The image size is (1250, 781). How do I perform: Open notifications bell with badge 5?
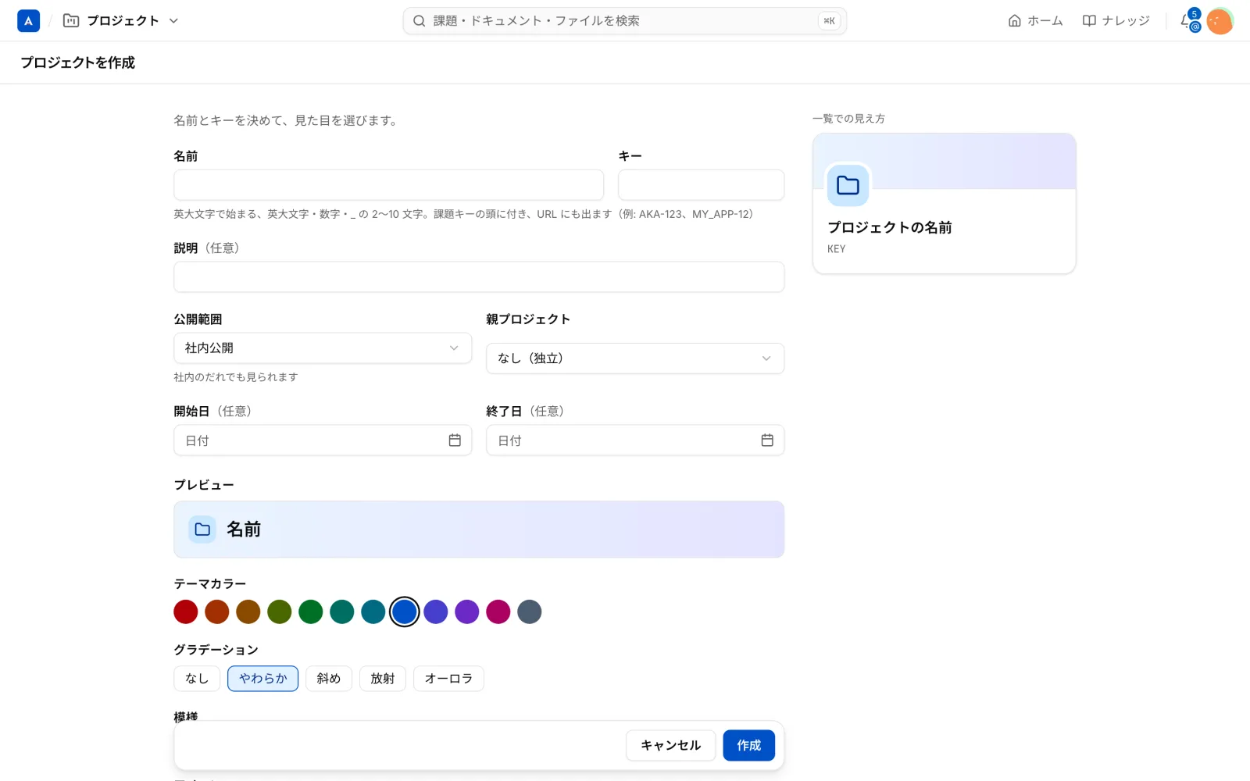(1189, 21)
